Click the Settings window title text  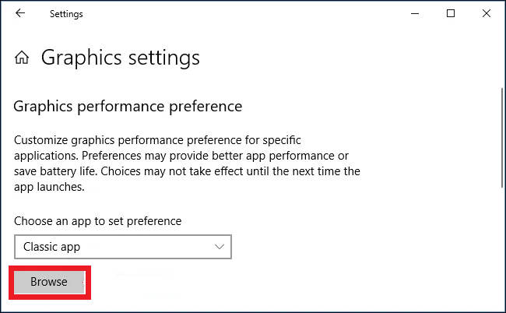coord(66,13)
